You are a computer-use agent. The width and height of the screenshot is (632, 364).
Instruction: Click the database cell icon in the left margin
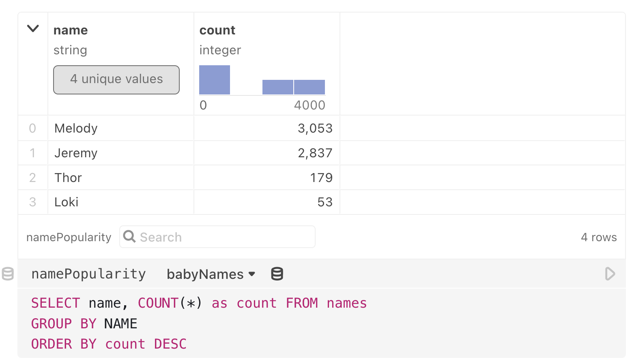pos(8,274)
